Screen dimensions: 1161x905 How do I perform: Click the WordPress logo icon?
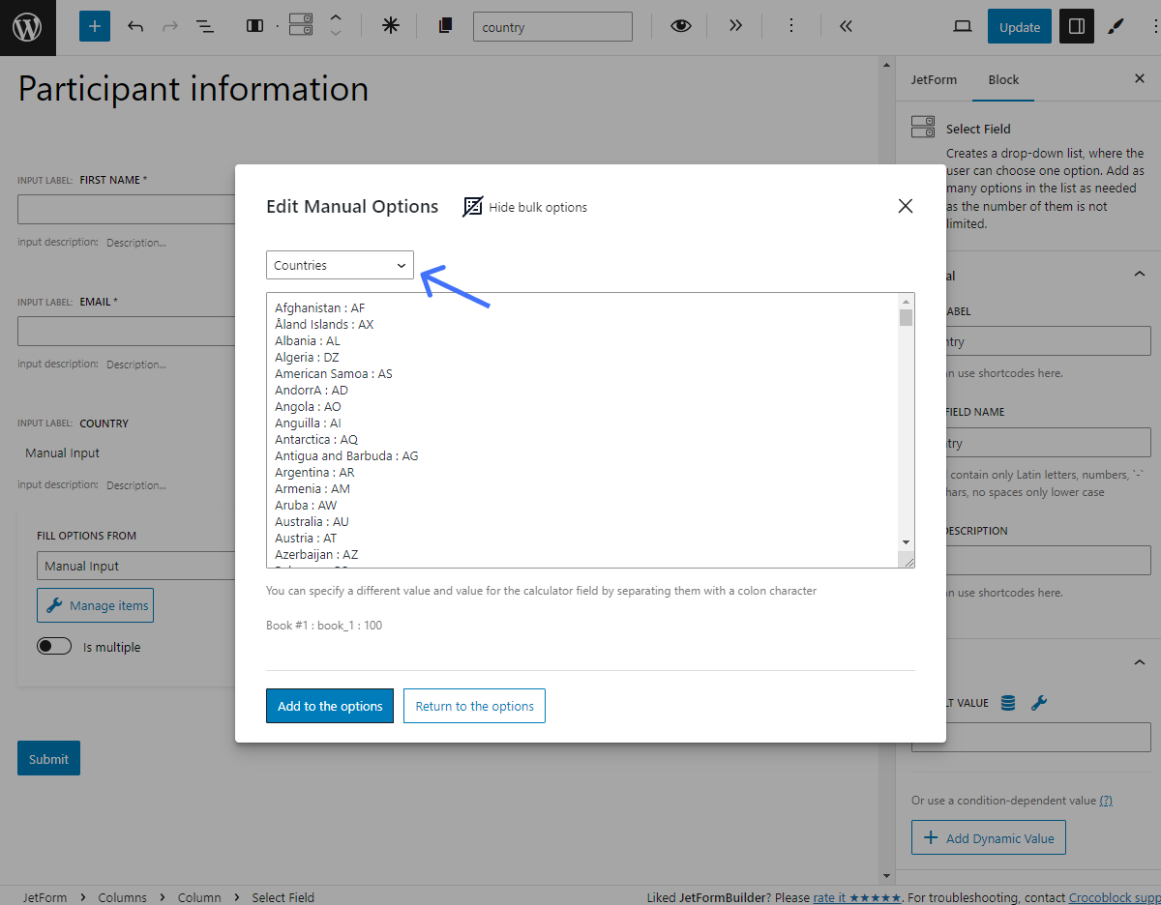point(26,26)
